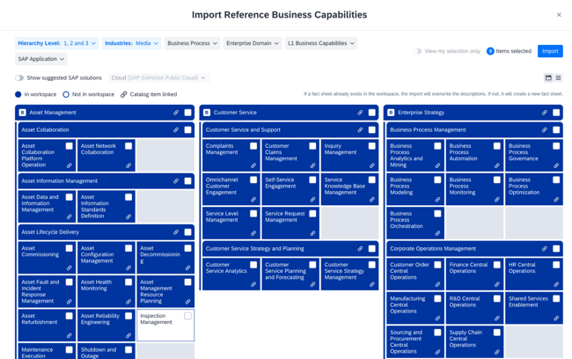Close the Import Reference Business Capabilities dialog

tap(559, 15)
